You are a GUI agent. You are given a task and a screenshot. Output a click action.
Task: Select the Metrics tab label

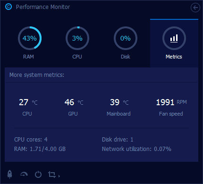coord(174,57)
